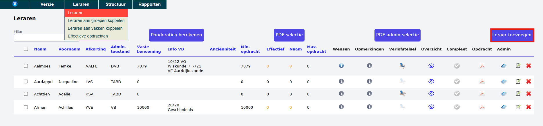This screenshot has width=543, height=126.
Task: Choose Leraren aan groepen koppelen
Action: pyautogui.click(x=96, y=20)
